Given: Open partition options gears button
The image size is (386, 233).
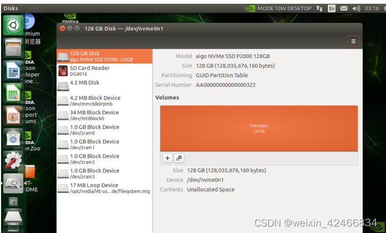Looking at the screenshot, I should [x=179, y=158].
